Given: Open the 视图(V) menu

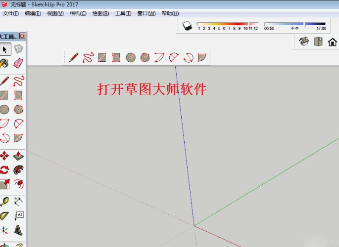Looking at the screenshot, I should (x=55, y=13).
